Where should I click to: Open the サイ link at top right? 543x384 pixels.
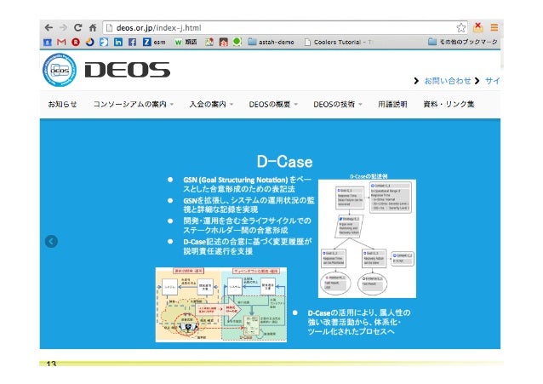[x=493, y=81]
